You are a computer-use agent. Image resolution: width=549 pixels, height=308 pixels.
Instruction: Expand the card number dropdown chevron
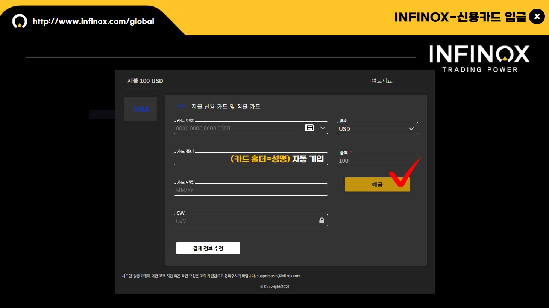[x=323, y=128]
